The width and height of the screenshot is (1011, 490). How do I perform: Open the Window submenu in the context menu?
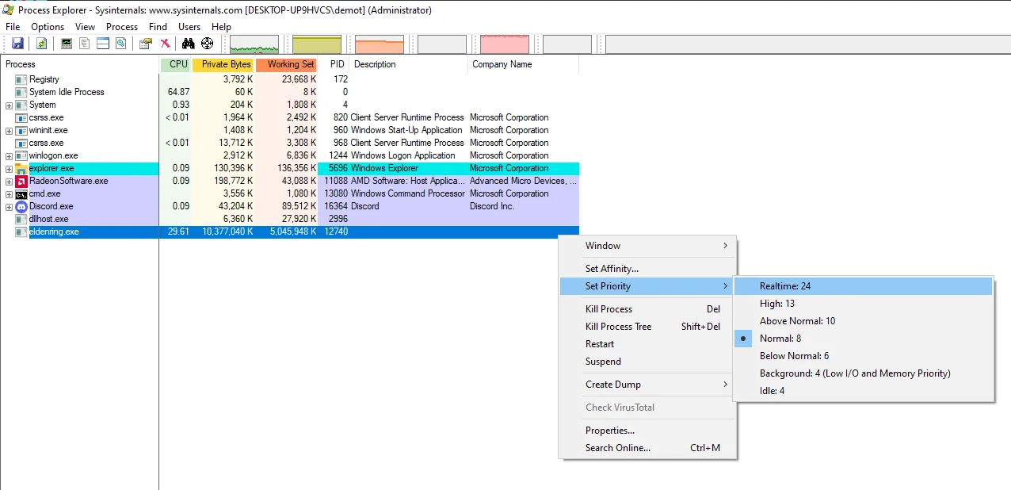coord(647,246)
